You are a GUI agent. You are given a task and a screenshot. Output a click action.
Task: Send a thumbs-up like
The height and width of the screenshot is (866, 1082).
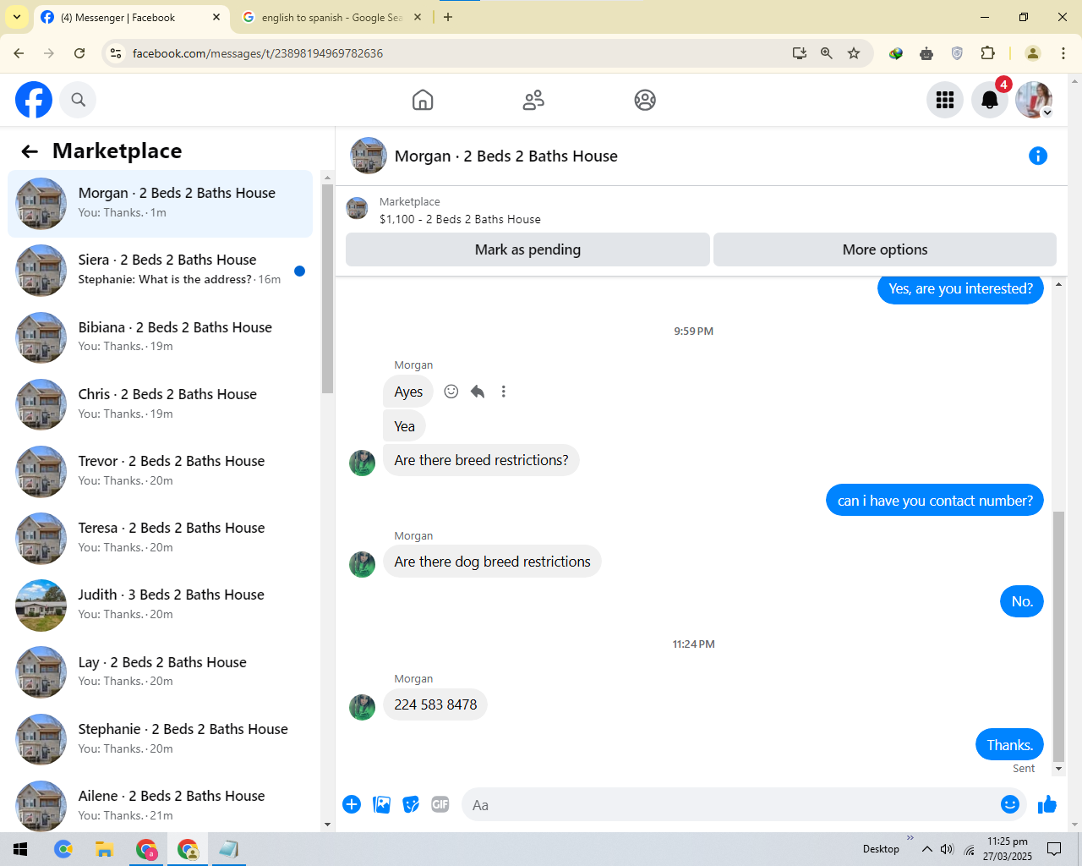point(1047,804)
